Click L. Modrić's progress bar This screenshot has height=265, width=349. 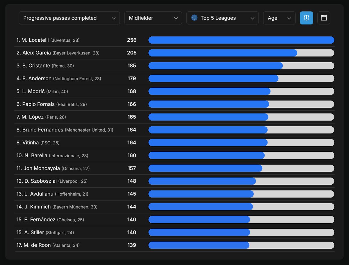[x=241, y=91]
